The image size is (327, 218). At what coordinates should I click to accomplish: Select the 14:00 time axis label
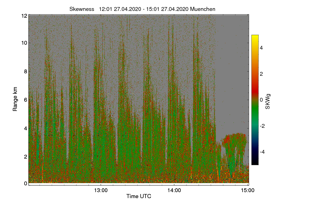(174, 190)
